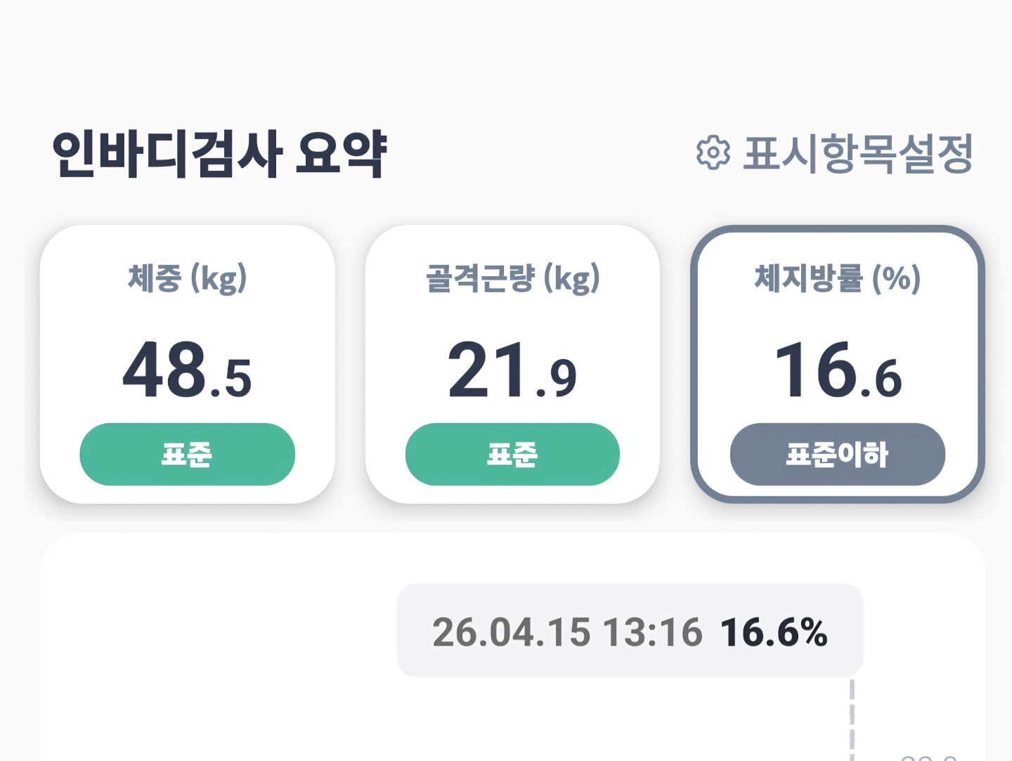This screenshot has width=1012, height=761.
Task: Click the 26.04.15 date in tooltip
Action: 511,632
